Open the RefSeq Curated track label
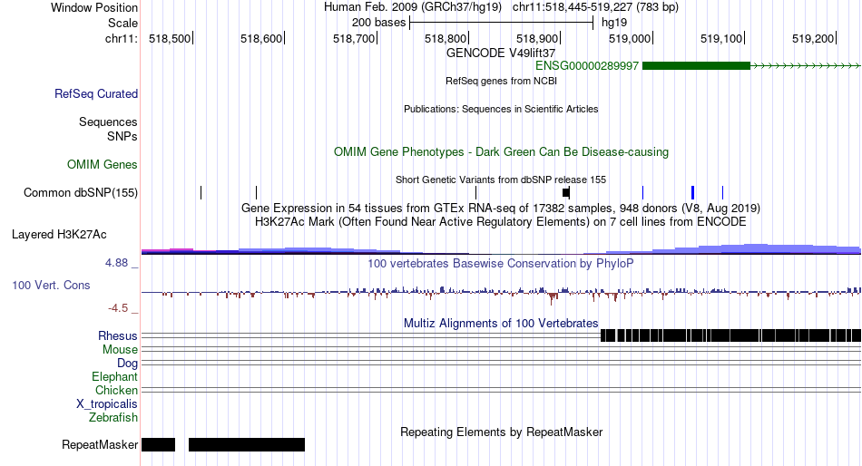Image resolution: width=862 pixels, height=466 pixels. coord(96,94)
